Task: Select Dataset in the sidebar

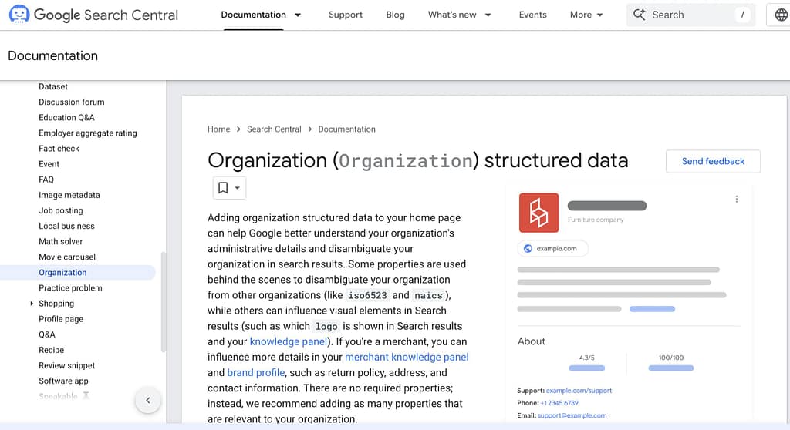Action: [53, 86]
